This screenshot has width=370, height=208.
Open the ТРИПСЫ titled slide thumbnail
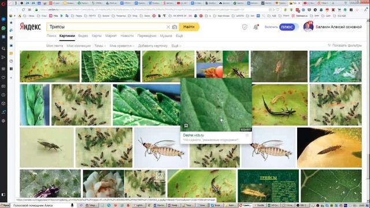[268, 186]
